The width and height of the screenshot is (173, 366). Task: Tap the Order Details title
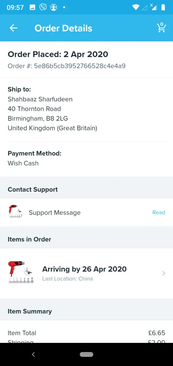coord(64,28)
